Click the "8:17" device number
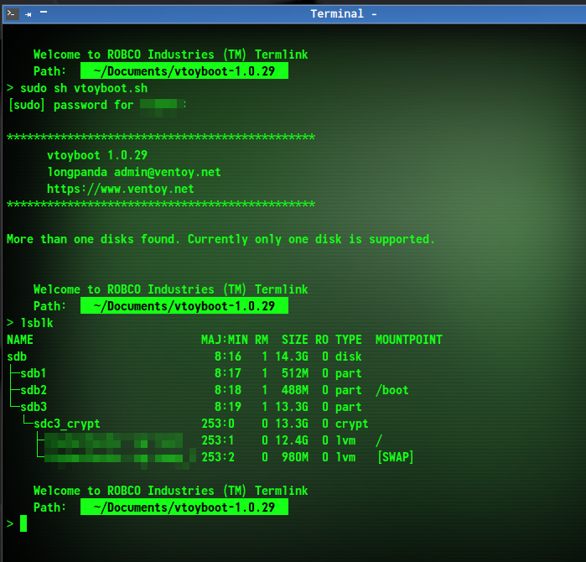Viewport: 586px width, 562px height. pyautogui.click(x=228, y=373)
